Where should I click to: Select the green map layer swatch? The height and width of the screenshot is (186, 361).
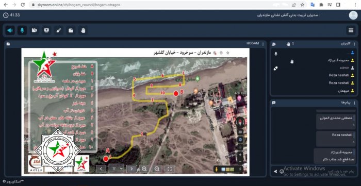(232, 170)
